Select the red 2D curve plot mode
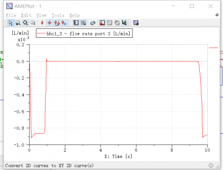The height and width of the screenshot is (170, 223). pyautogui.click(x=102, y=23)
